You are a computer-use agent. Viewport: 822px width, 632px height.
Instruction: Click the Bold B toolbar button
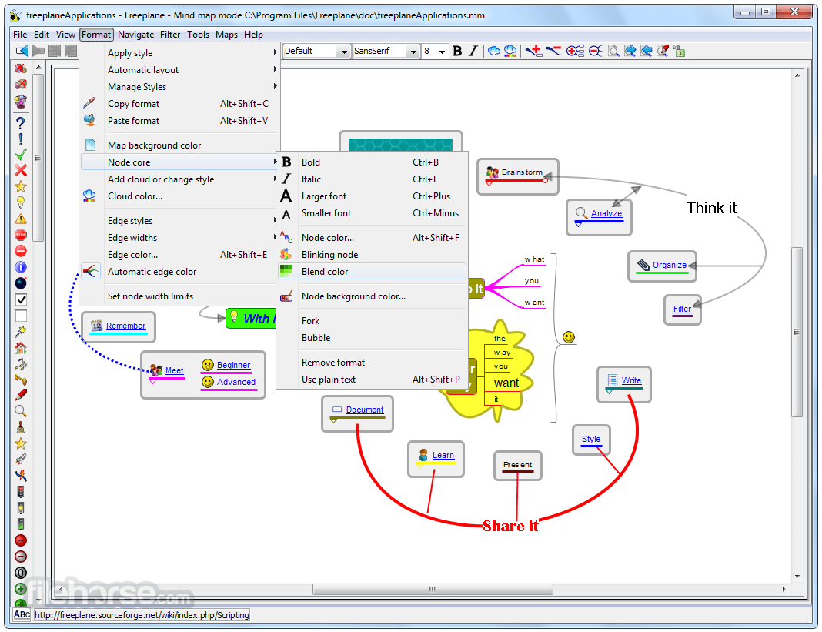(457, 51)
